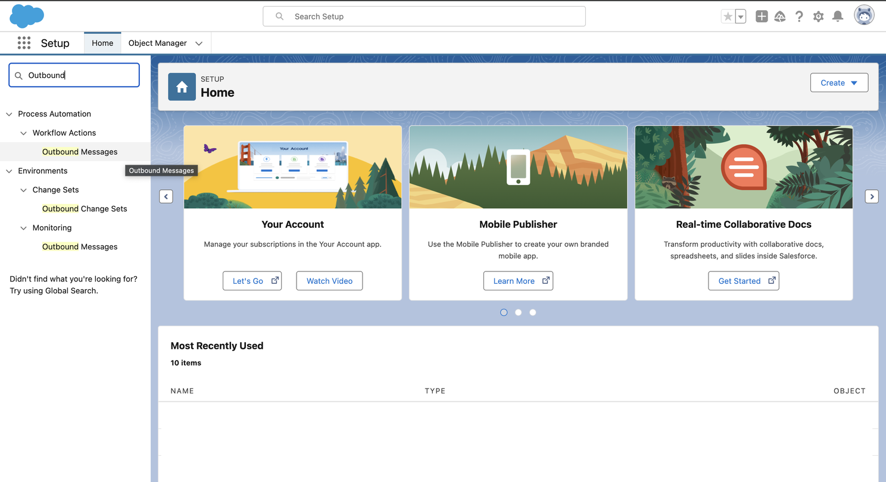Image resolution: width=886 pixels, height=482 pixels.
Task: Open the favorites list dropdown arrow
Action: [741, 17]
